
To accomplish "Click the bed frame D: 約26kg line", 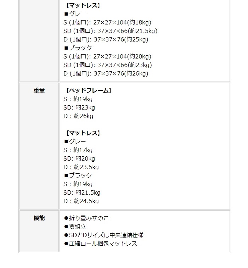I will click(78, 116).
